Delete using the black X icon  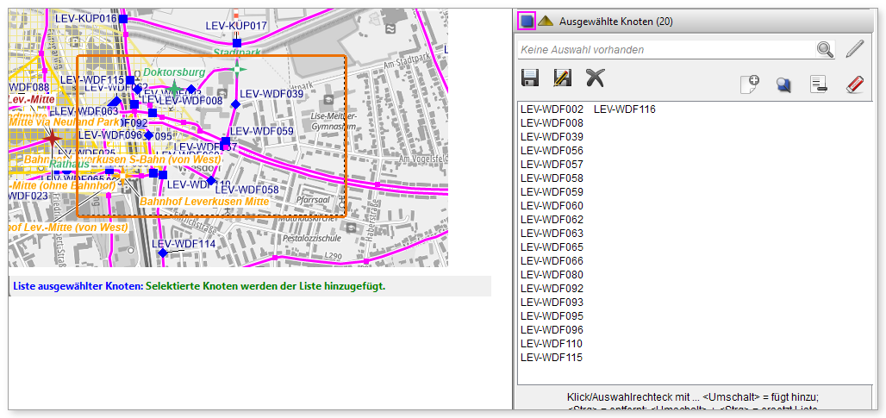pyautogui.click(x=595, y=78)
